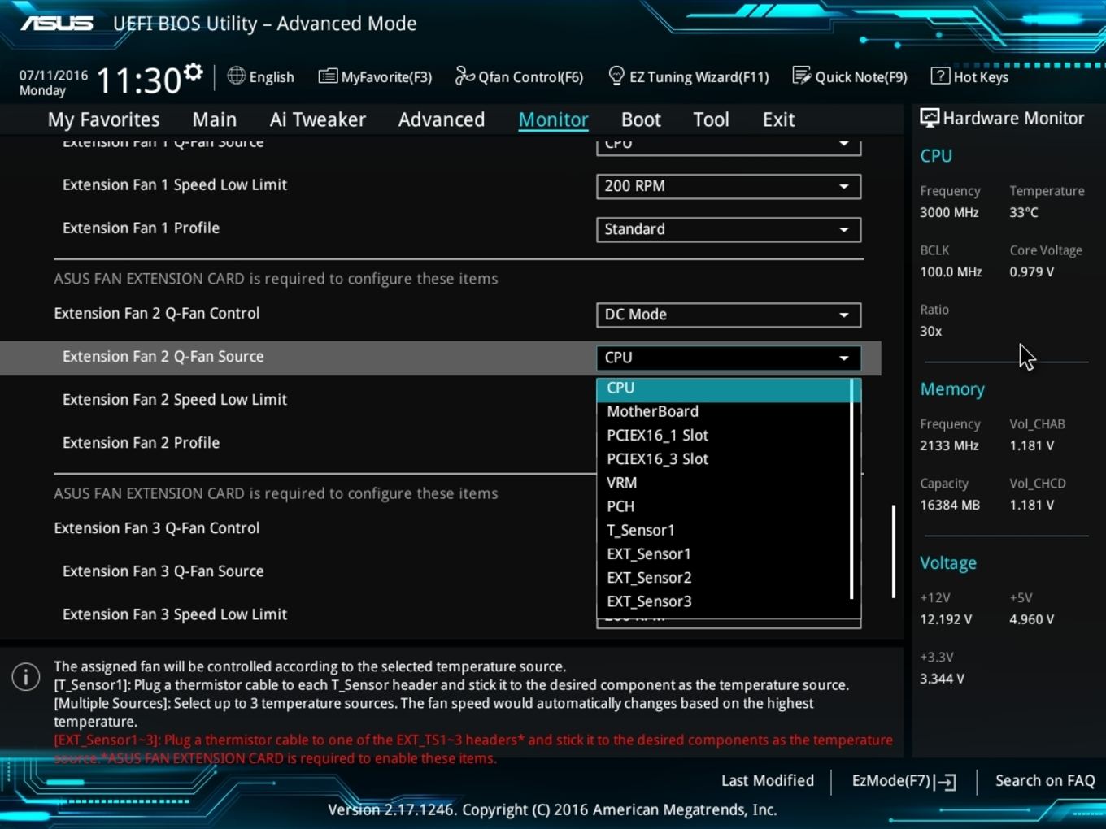Screen dimensions: 1106x829
Task: Open Quick Note(F9) notepad icon
Action: pos(801,76)
